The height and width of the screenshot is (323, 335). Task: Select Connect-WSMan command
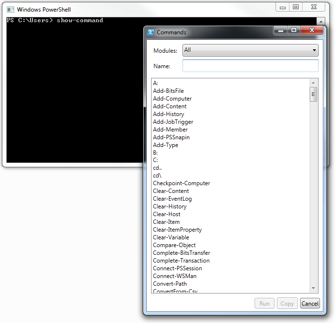(x=175, y=276)
